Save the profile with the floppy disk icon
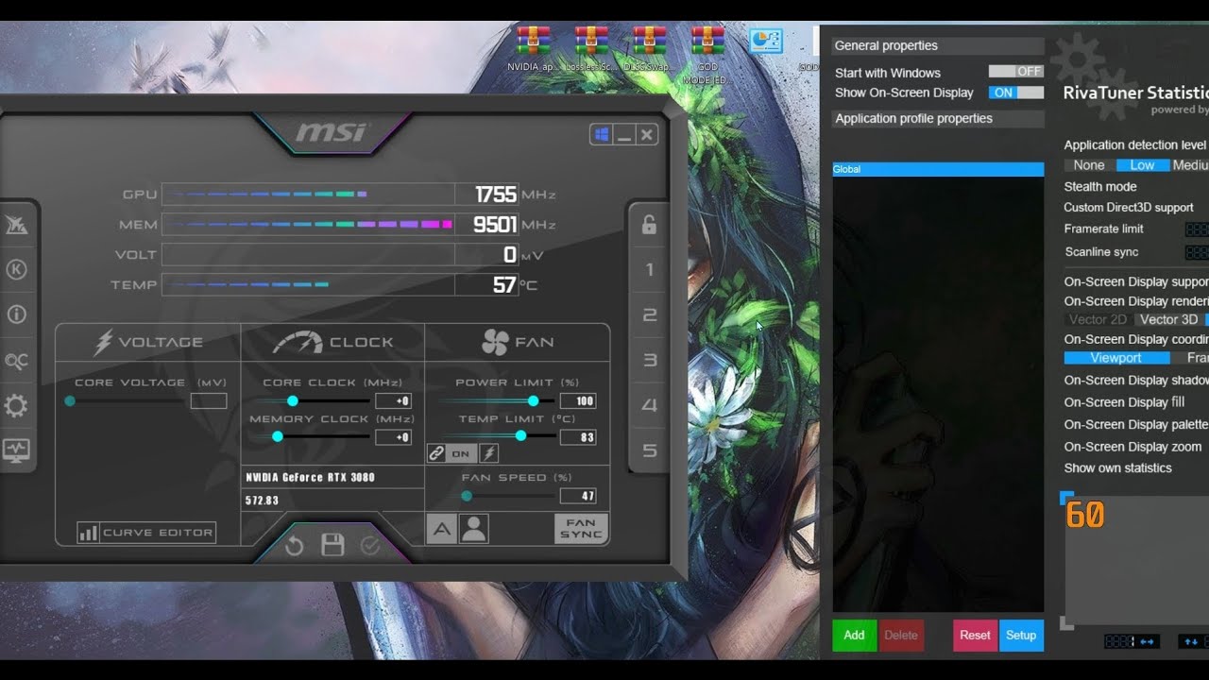The image size is (1209, 680). pyautogui.click(x=332, y=545)
